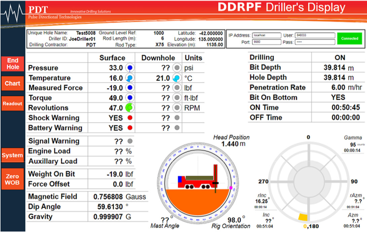367x242 pixels.
Task: Click the surface Temperature value 16.0
Action: point(116,78)
